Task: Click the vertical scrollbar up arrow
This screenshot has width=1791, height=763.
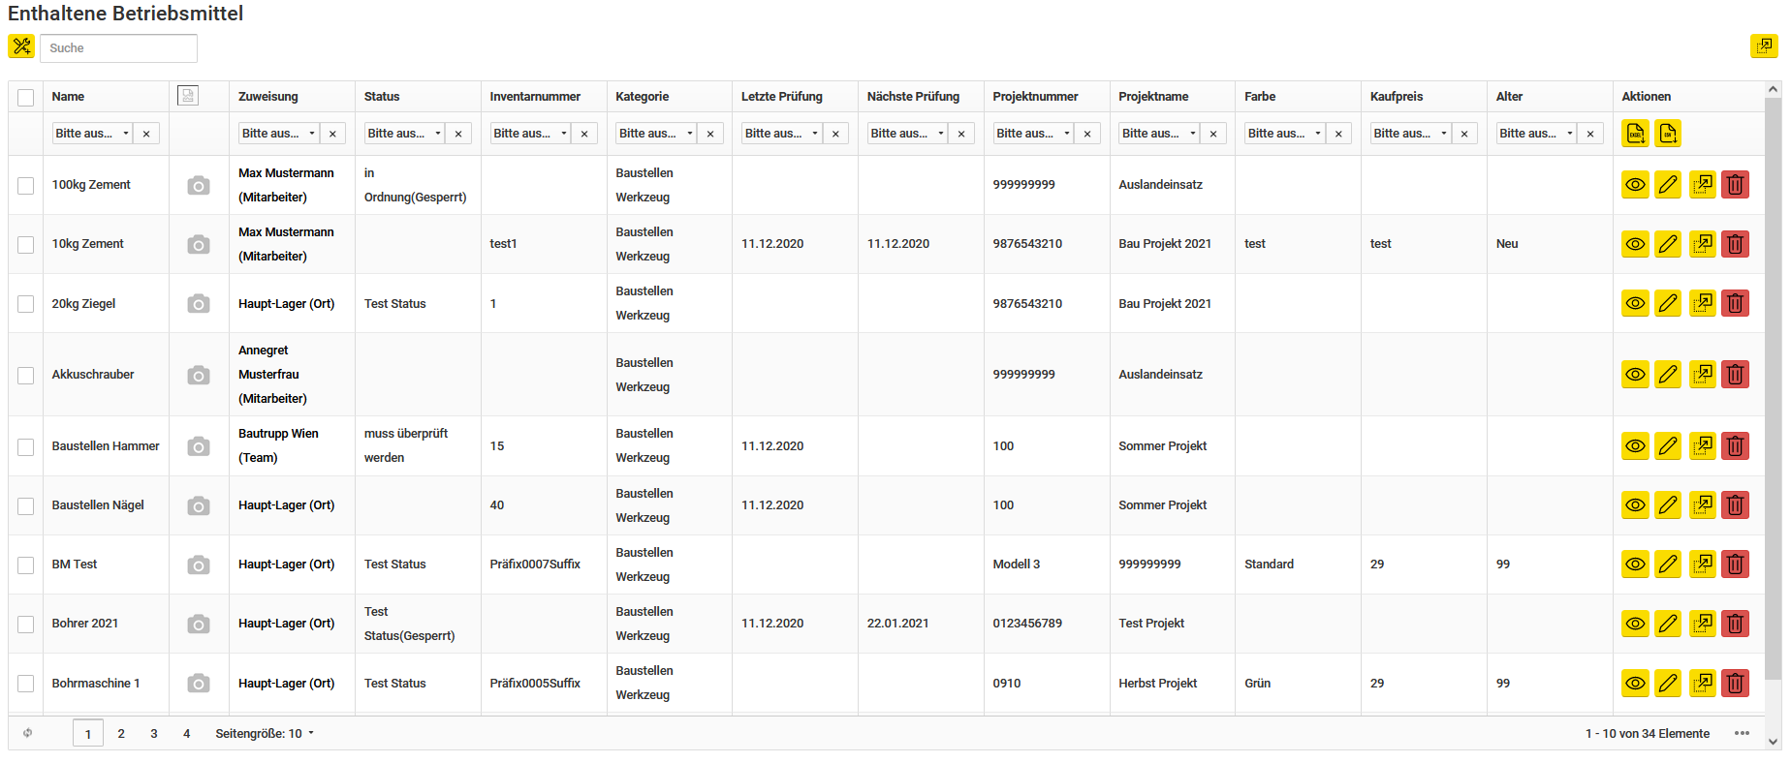Action: pos(1774,89)
